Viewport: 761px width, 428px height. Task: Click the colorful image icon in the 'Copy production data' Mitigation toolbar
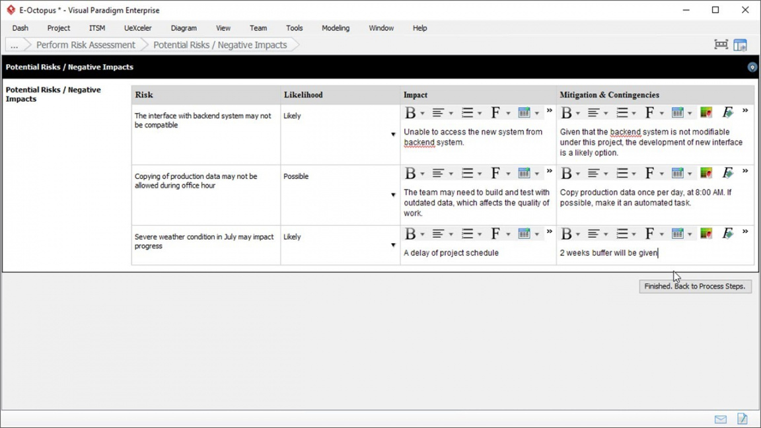(706, 173)
